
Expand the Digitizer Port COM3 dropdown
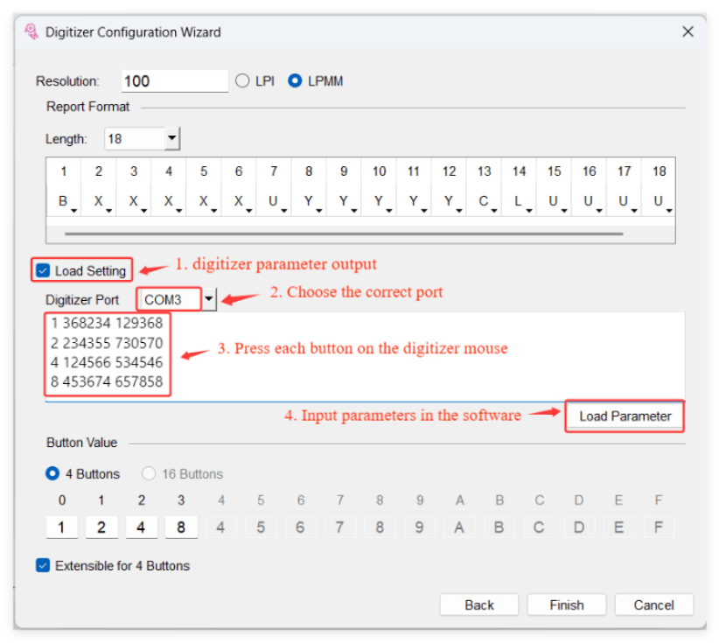click(x=209, y=300)
